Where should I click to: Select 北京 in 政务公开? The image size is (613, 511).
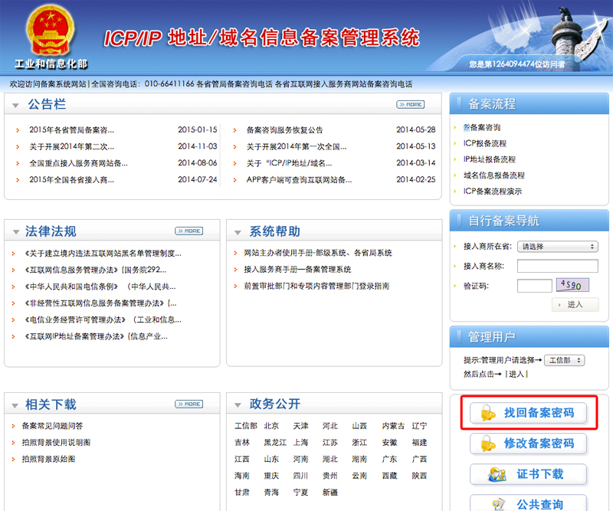(271, 426)
